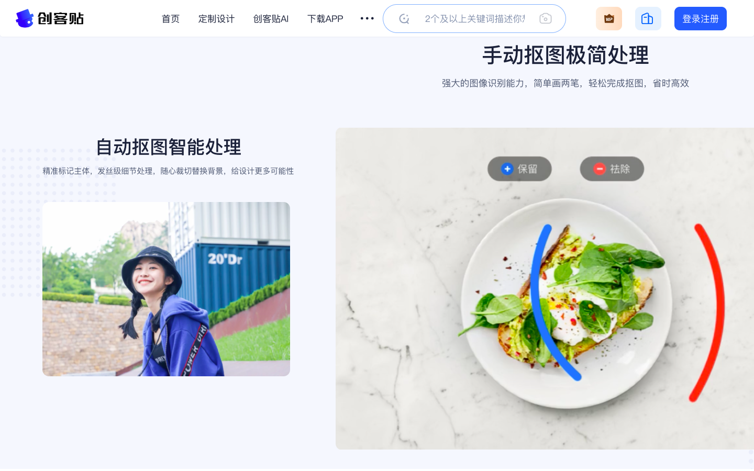The width and height of the screenshot is (754, 471).
Task: Click 下载APP navigation link
Action: (x=325, y=19)
